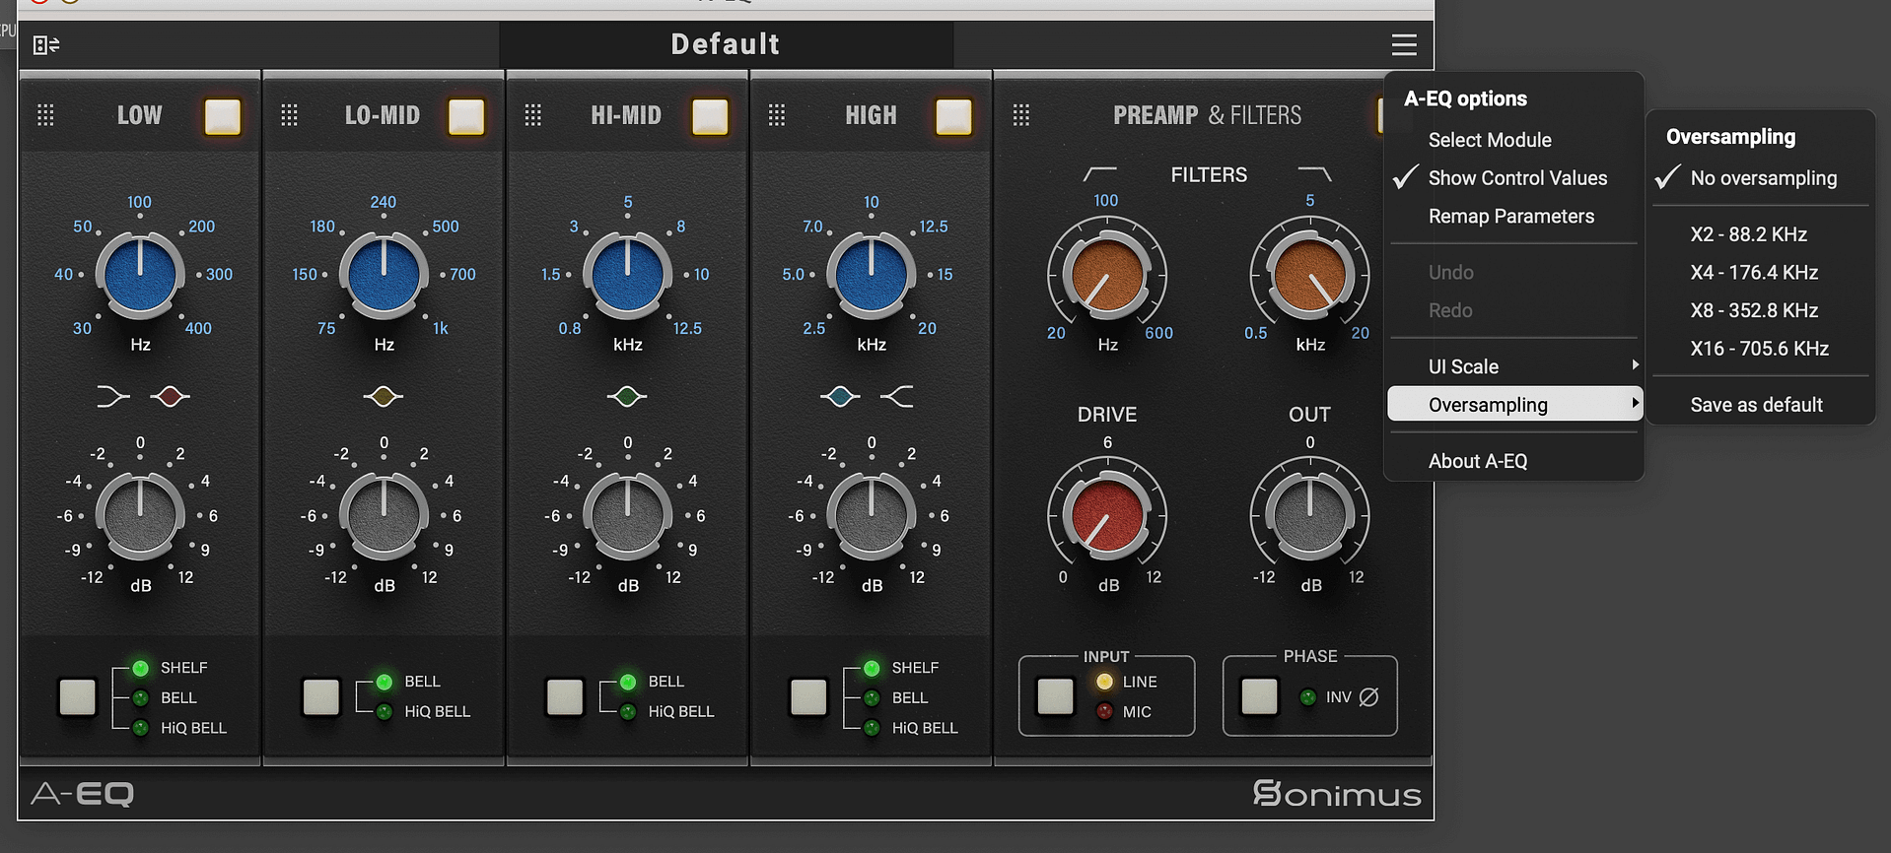
Task: Click the LOW band drag handle grip
Action: [45, 115]
